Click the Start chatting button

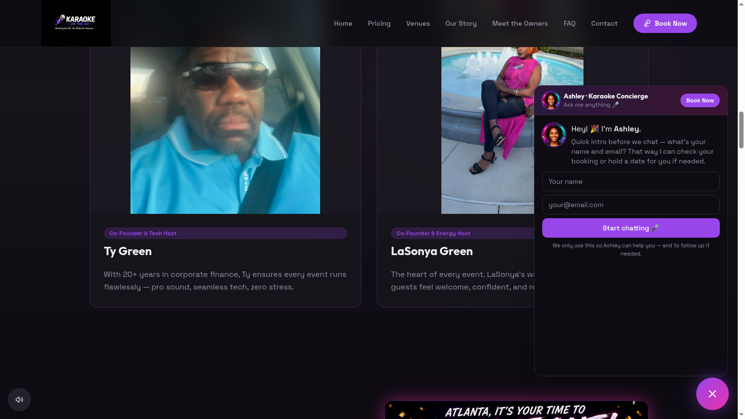[x=631, y=228]
